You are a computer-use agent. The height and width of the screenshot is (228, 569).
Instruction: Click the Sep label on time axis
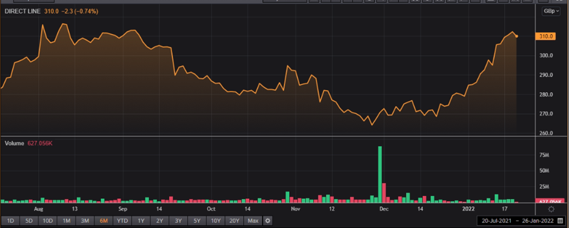pos(122,209)
